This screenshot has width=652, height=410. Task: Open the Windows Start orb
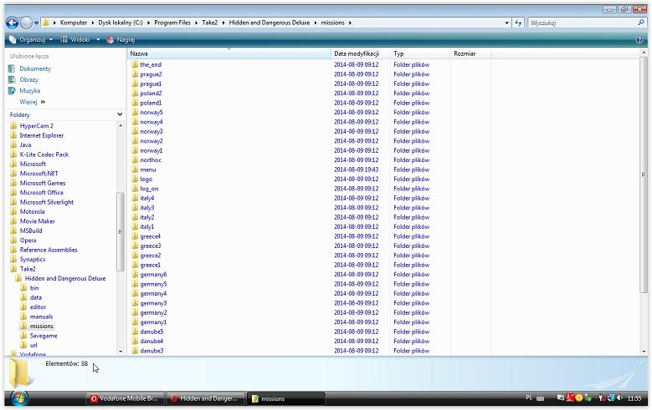pyautogui.click(x=19, y=398)
